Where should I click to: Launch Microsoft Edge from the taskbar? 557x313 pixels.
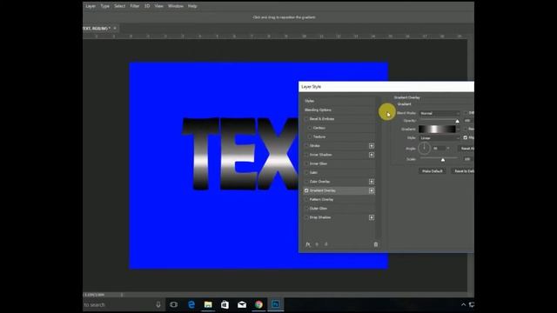(x=191, y=304)
